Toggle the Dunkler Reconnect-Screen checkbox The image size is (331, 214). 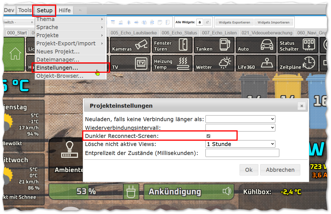pos(208,136)
